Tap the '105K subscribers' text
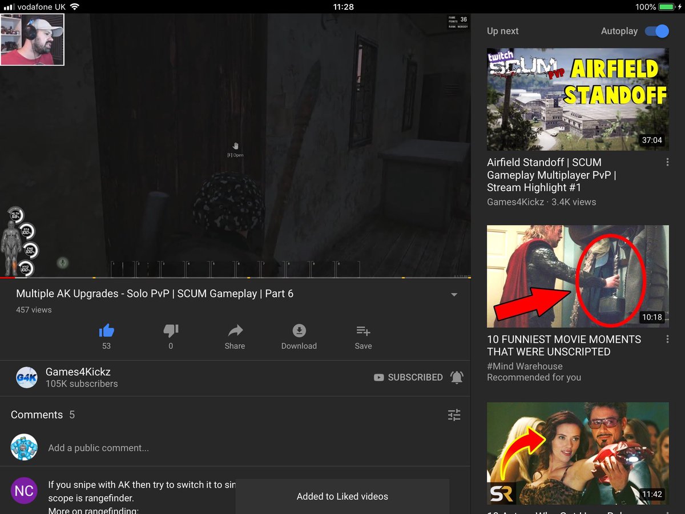The width and height of the screenshot is (685, 514). (x=82, y=384)
